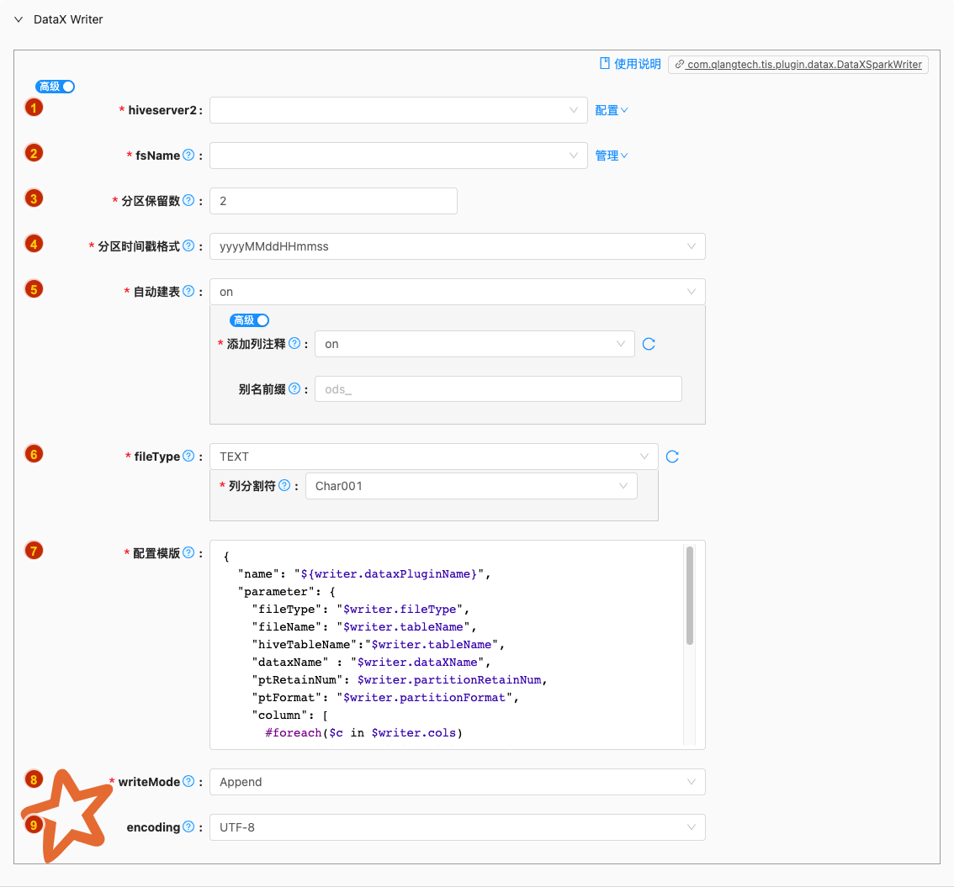Collapse the DataX Writer section chevron

coord(19,19)
